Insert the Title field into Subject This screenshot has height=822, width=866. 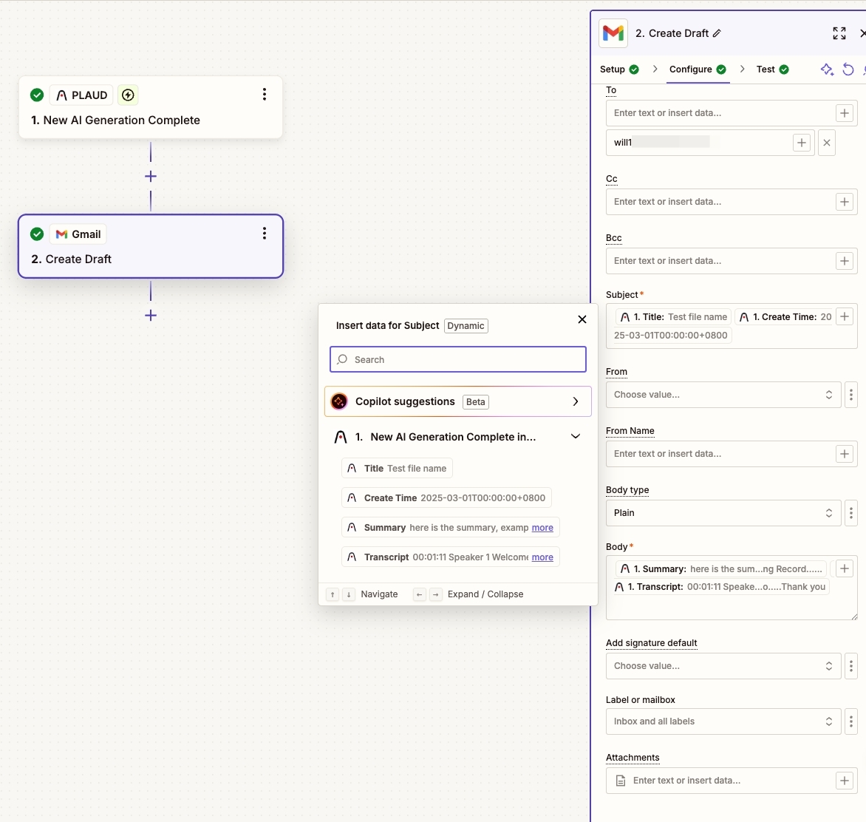tap(397, 469)
